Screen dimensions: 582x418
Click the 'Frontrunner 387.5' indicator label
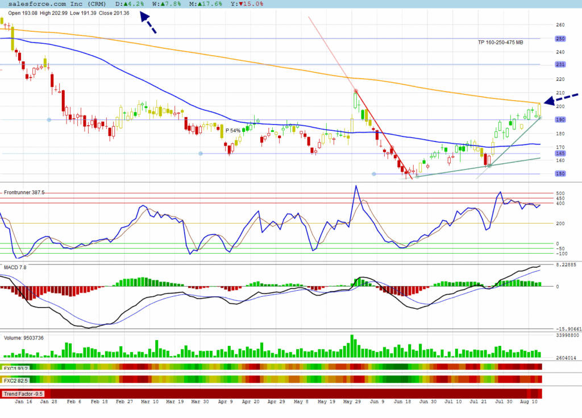click(24, 192)
